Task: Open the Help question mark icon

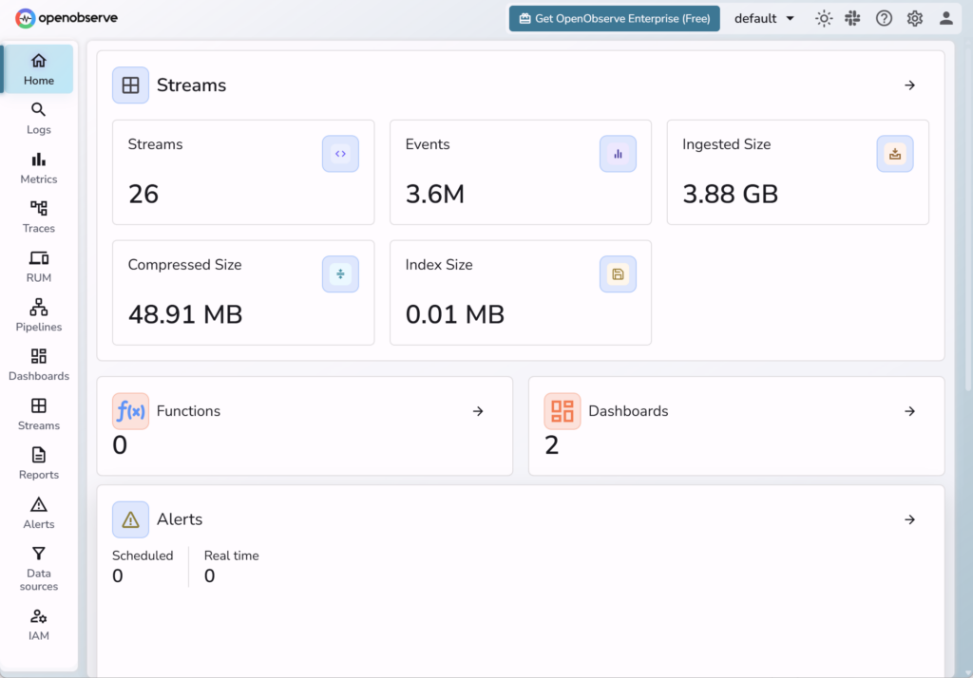Action: (884, 18)
